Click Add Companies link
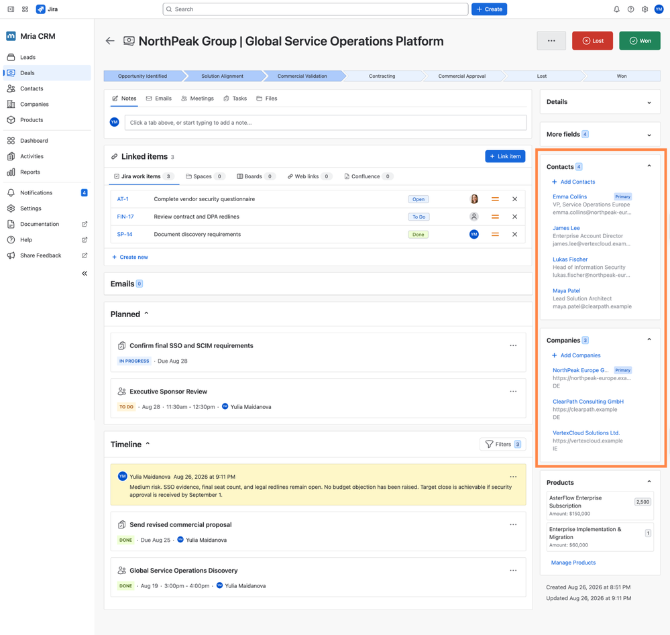The width and height of the screenshot is (670, 635). 576,355
